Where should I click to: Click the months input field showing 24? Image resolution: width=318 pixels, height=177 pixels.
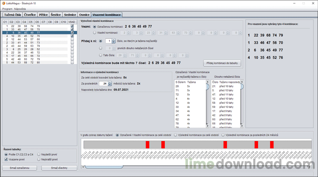tap(104, 84)
